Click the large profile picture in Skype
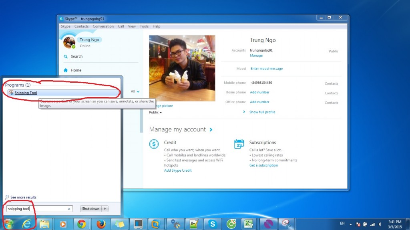 [x=182, y=68]
